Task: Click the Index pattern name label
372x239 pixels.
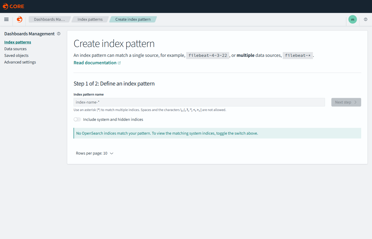Action: point(88,94)
